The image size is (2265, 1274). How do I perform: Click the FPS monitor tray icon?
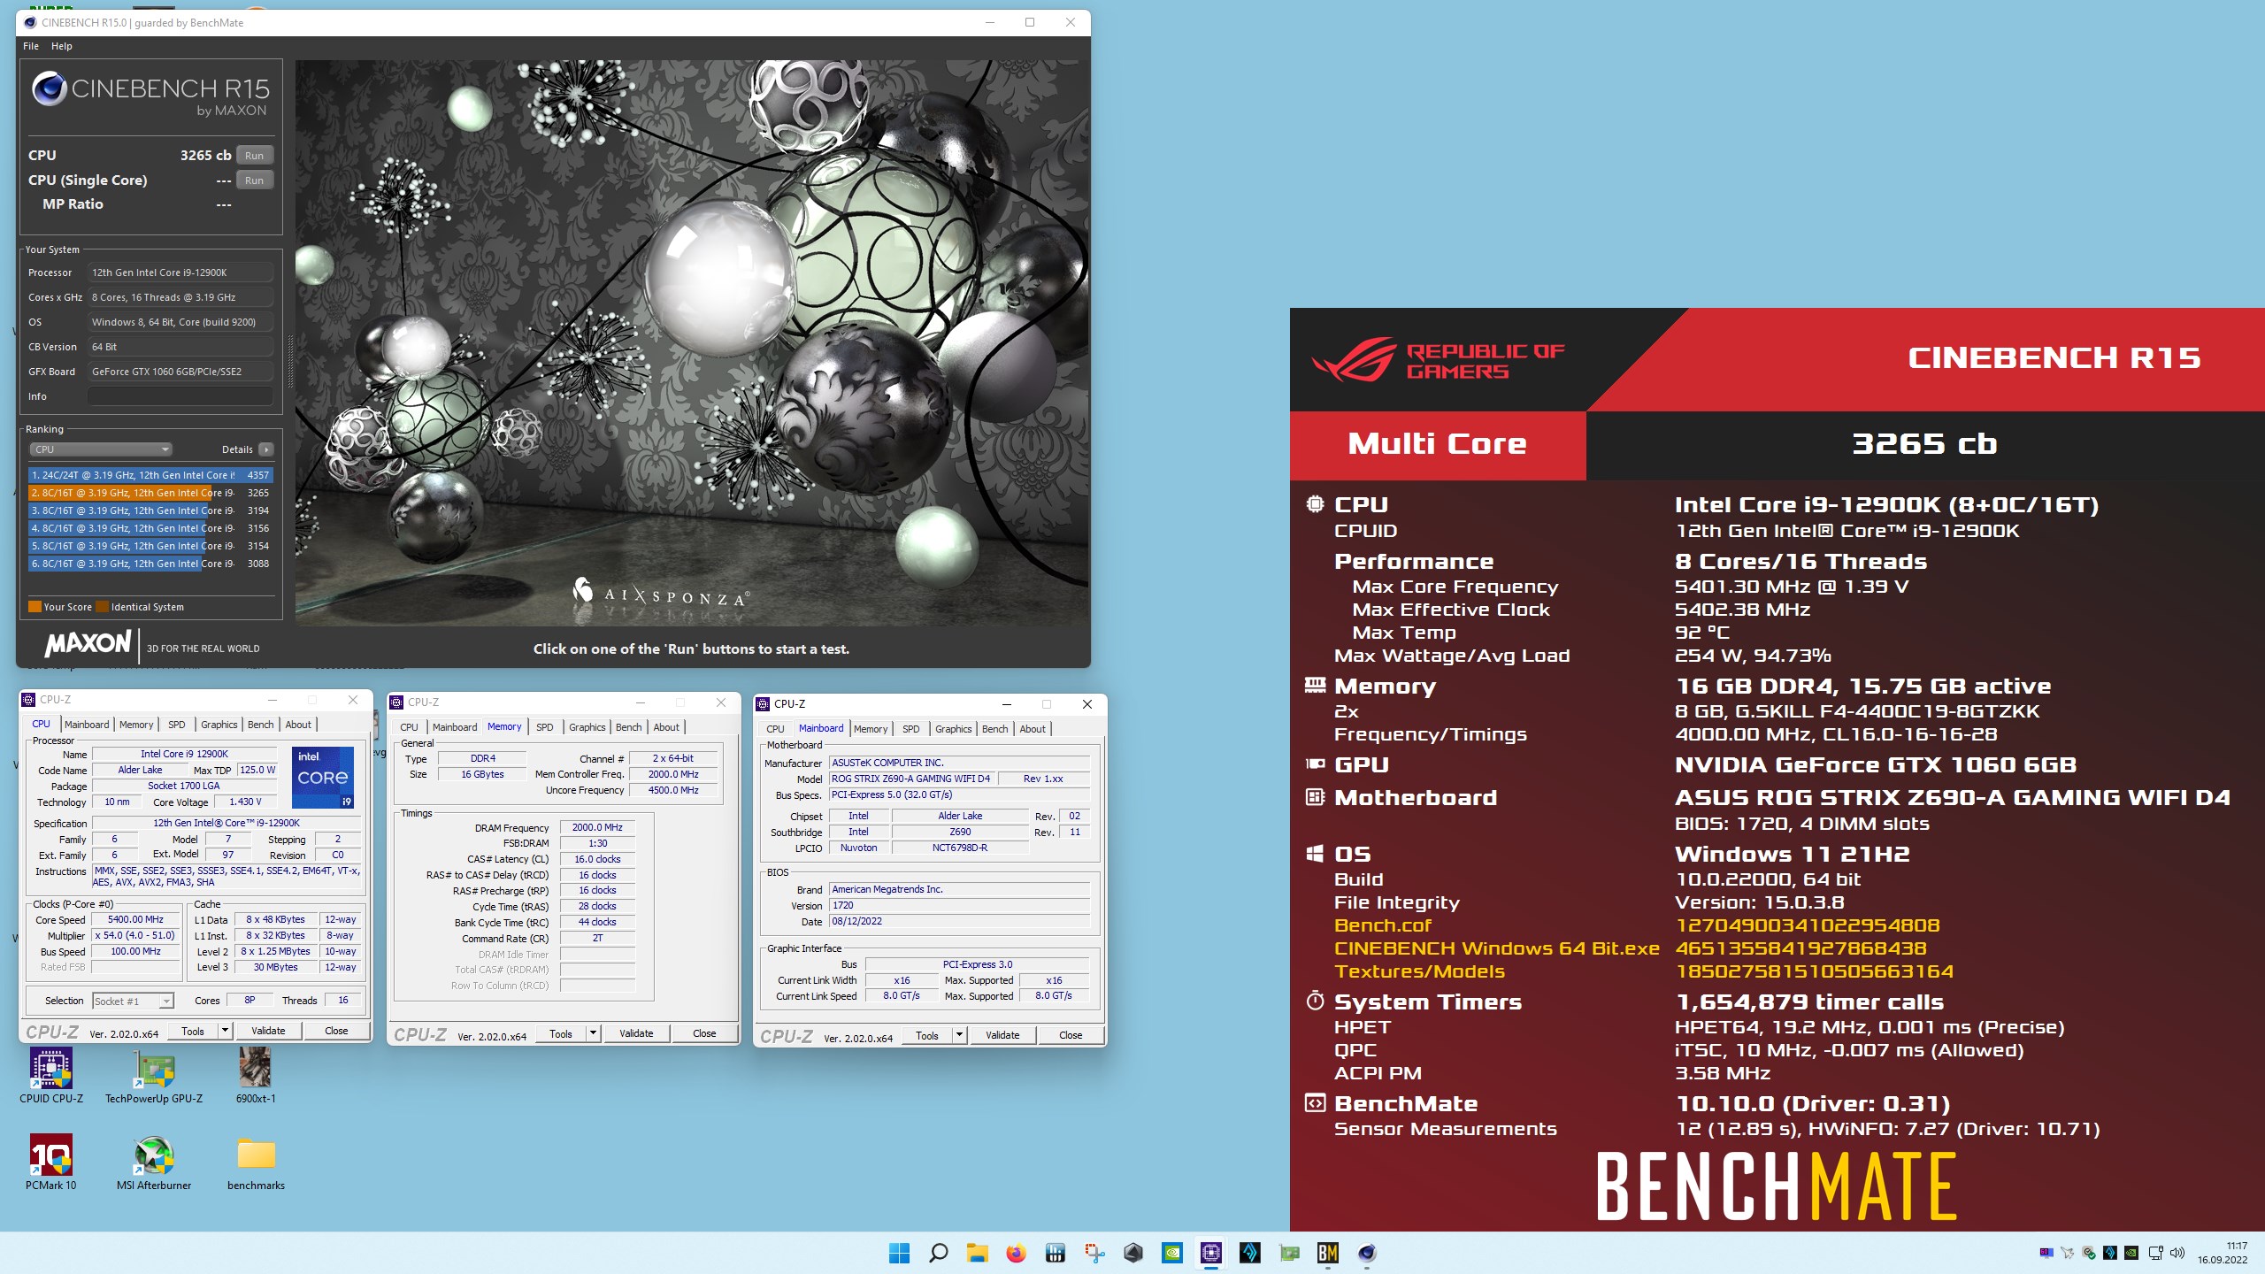2046,1253
